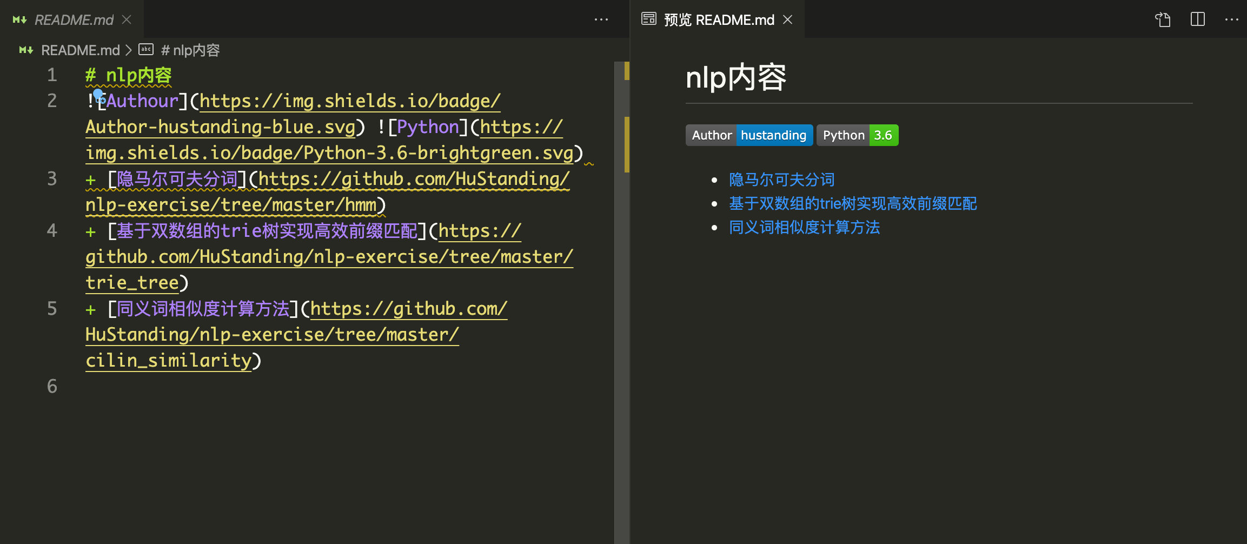Open the 基于双数组的trie树实现高效前缀匹配 link in the preview
The height and width of the screenshot is (544, 1247).
pos(852,203)
